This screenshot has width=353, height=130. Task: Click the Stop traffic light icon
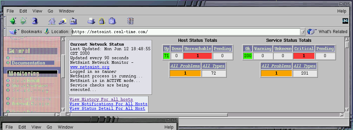point(130,21)
